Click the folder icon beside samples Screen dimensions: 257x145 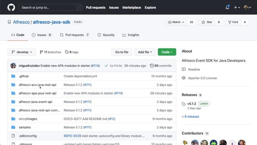13,127
